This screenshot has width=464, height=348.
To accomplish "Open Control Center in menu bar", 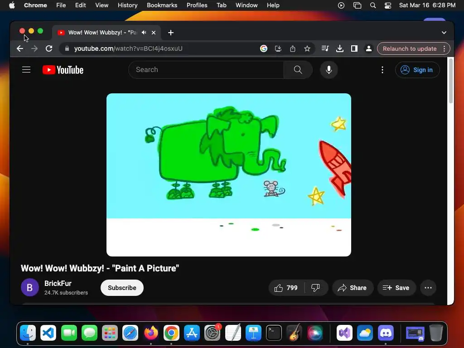I will (388, 5).
